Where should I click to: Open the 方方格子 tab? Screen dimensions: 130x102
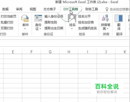click(x=50, y=9)
